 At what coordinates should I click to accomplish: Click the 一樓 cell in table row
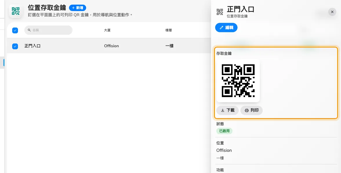(x=169, y=46)
